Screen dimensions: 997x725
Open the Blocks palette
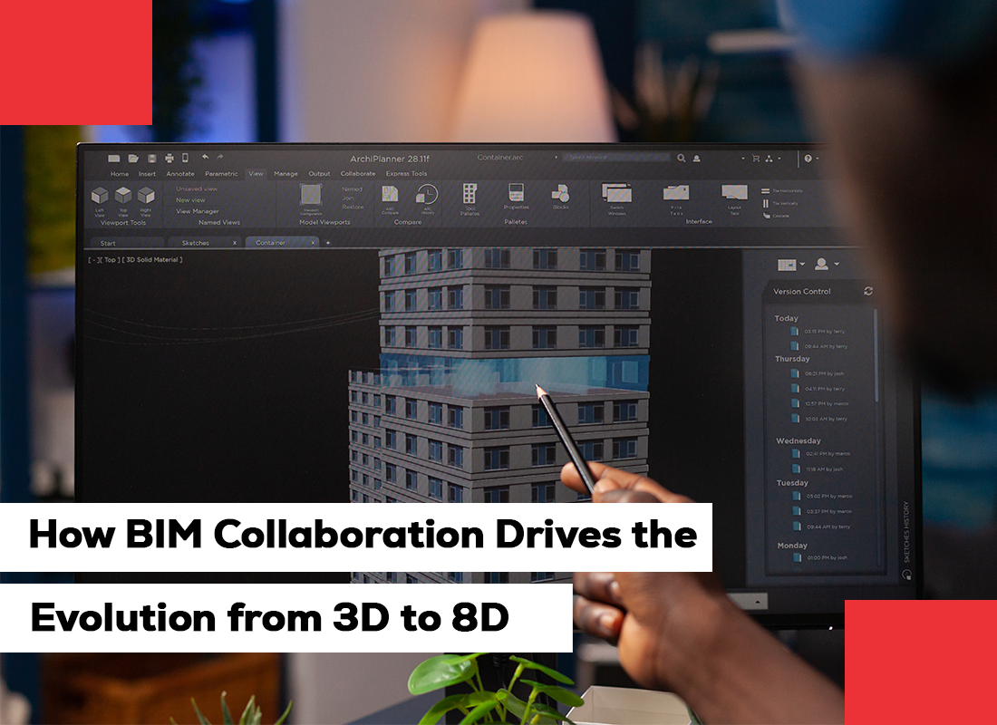[x=560, y=193]
